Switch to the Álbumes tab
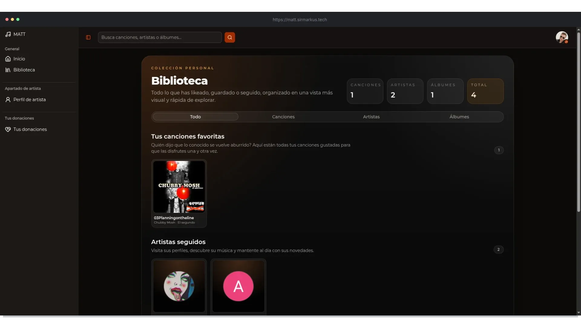581x327 pixels. (459, 117)
